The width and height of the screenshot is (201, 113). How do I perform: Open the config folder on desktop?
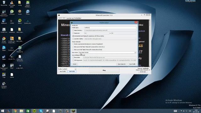[x=19, y=3]
